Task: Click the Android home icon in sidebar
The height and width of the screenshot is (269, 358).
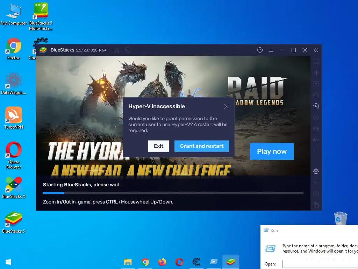Action: coord(316,194)
